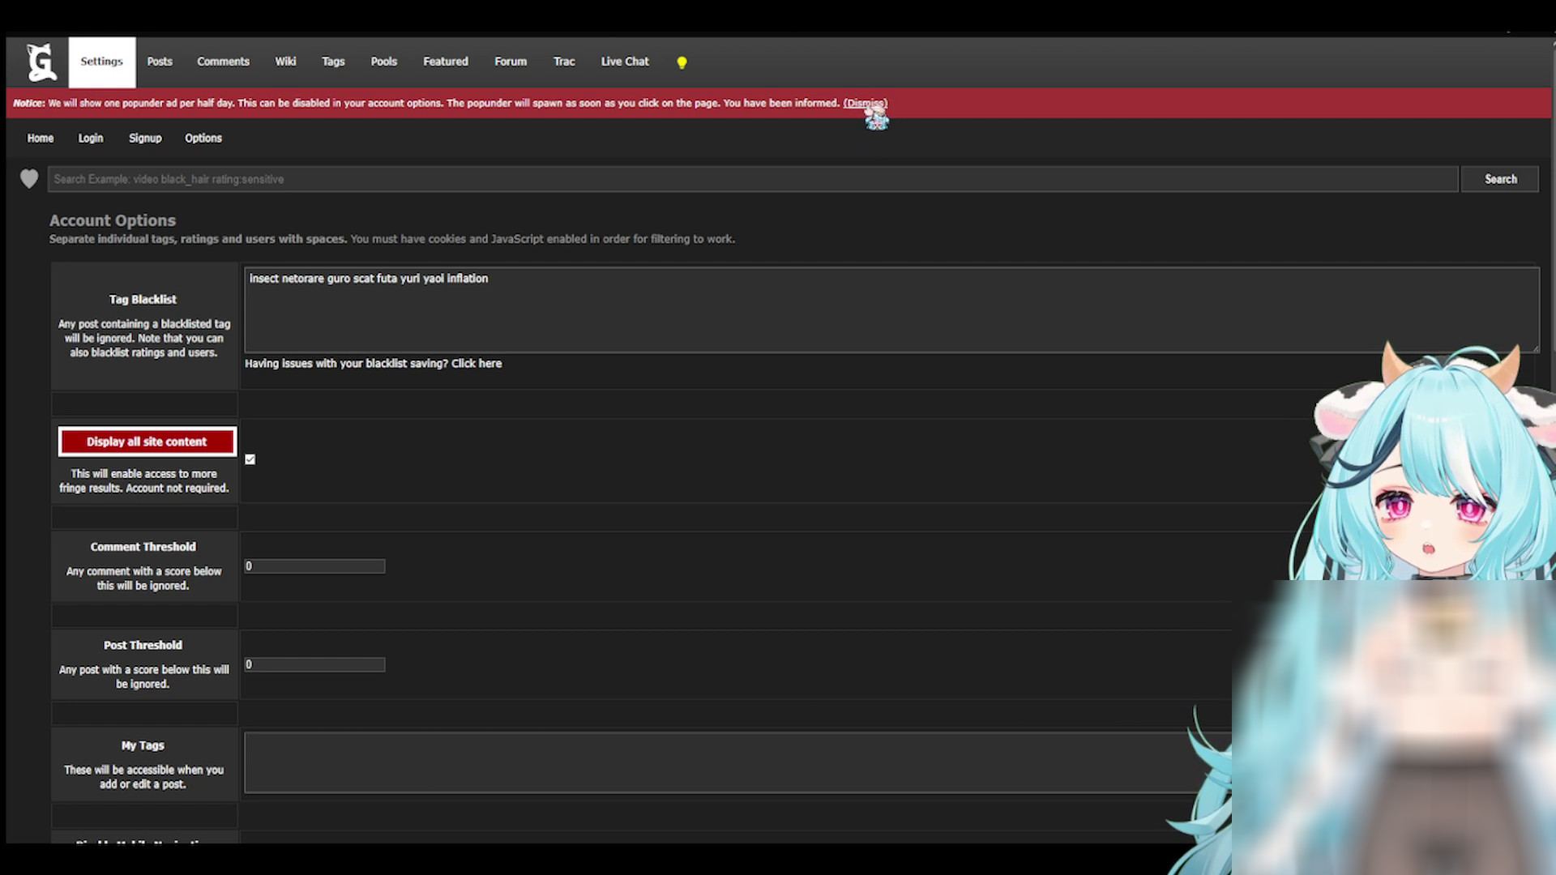Click inside the Tag Blacklist text area
Screen dimensions: 1556x875
click(x=891, y=310)
